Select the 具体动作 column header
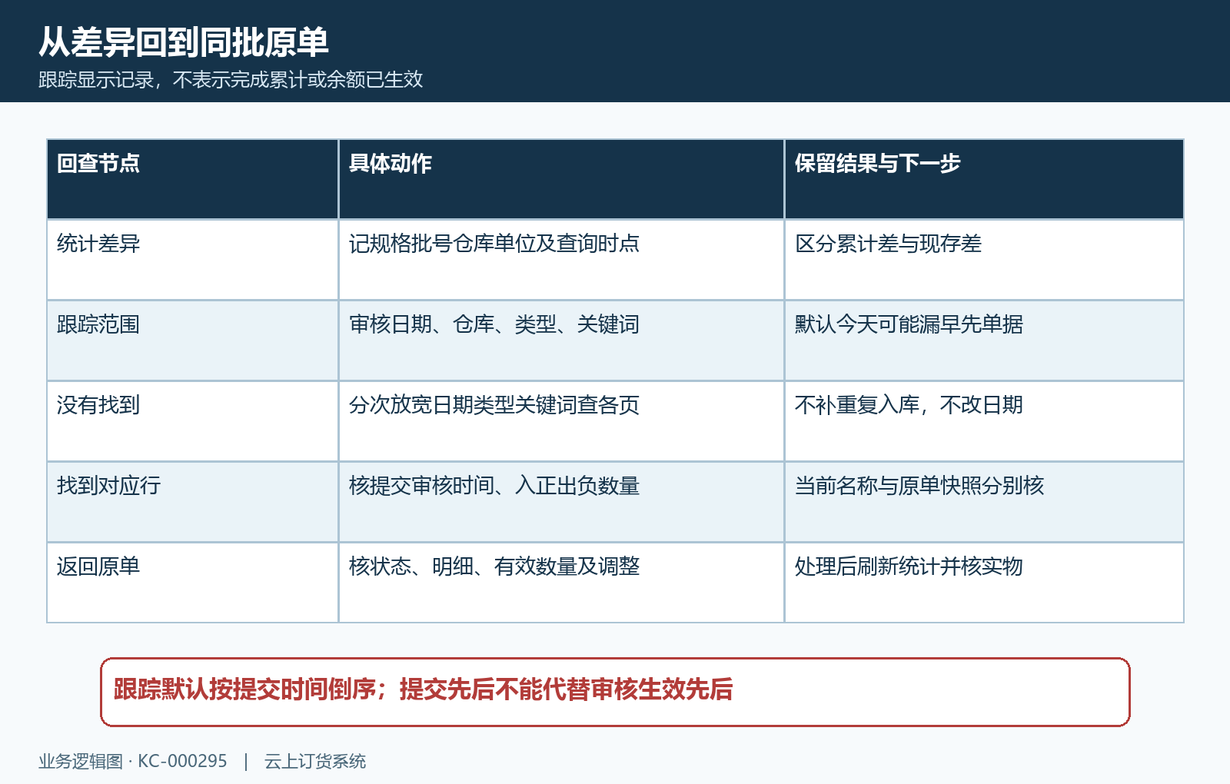The width and height of the screenshot is (1230, 784). click(x=561, y=179)
